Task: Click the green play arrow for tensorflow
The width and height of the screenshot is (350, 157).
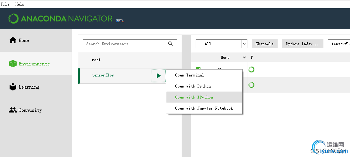Action: tap(158, 76)
